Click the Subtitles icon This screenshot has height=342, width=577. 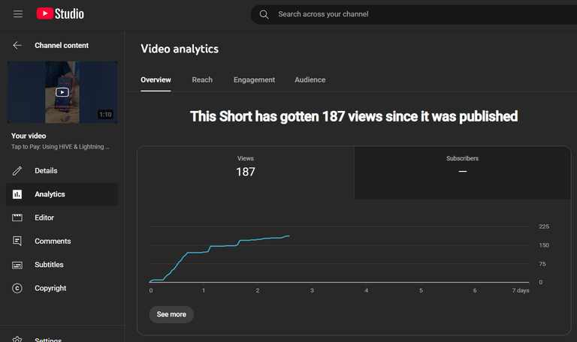[x=17, y=265]
